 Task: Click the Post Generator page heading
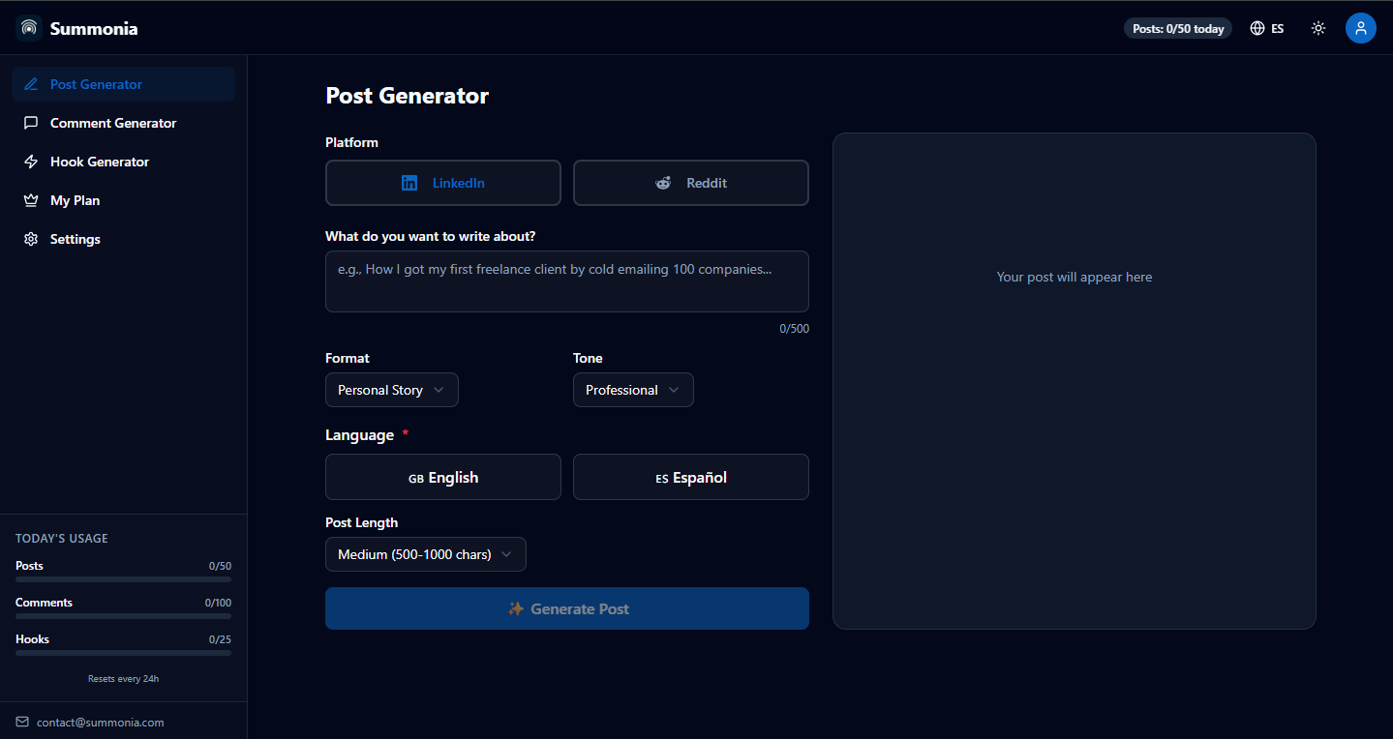click(x=408, y=96)
